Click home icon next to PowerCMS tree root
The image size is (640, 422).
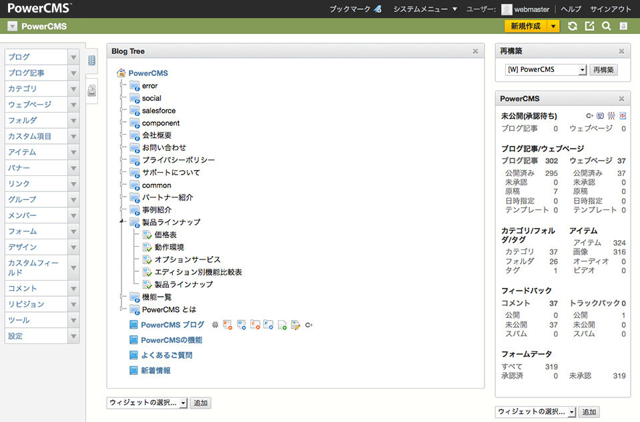coord(121,73)
